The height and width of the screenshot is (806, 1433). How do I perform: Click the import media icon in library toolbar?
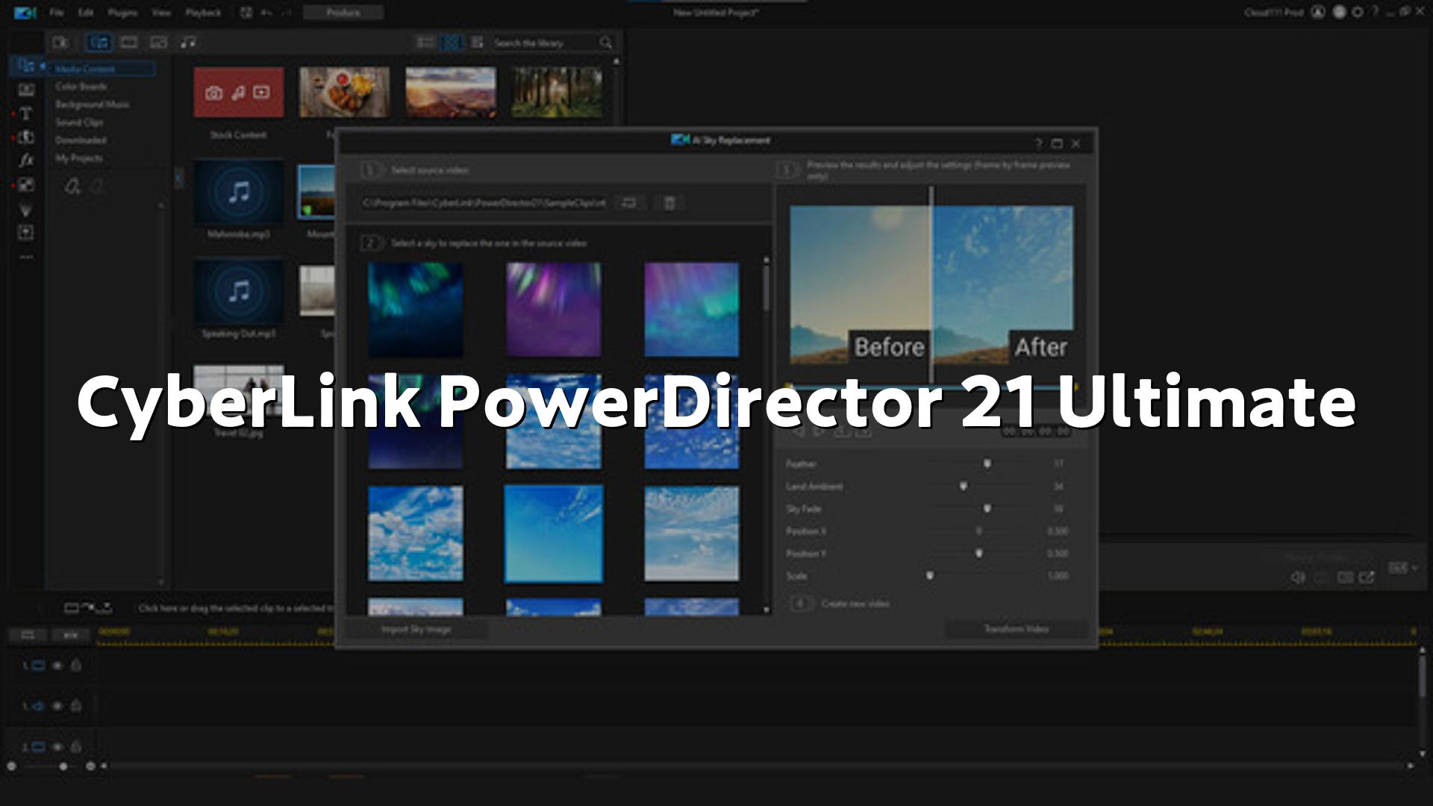point(60,43)
